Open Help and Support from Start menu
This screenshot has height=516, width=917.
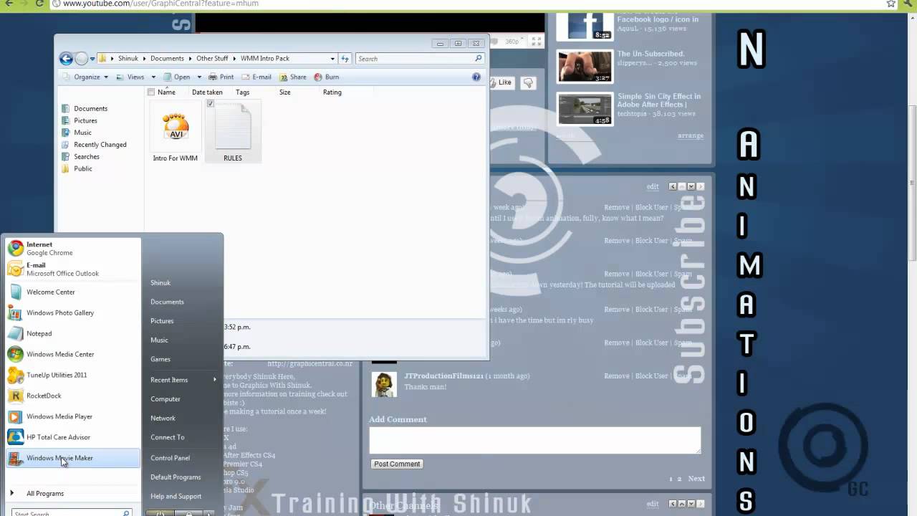tap(176, 497)
